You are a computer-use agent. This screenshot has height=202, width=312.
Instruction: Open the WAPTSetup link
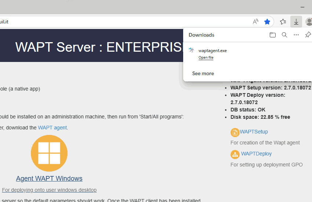click(254, 132)
